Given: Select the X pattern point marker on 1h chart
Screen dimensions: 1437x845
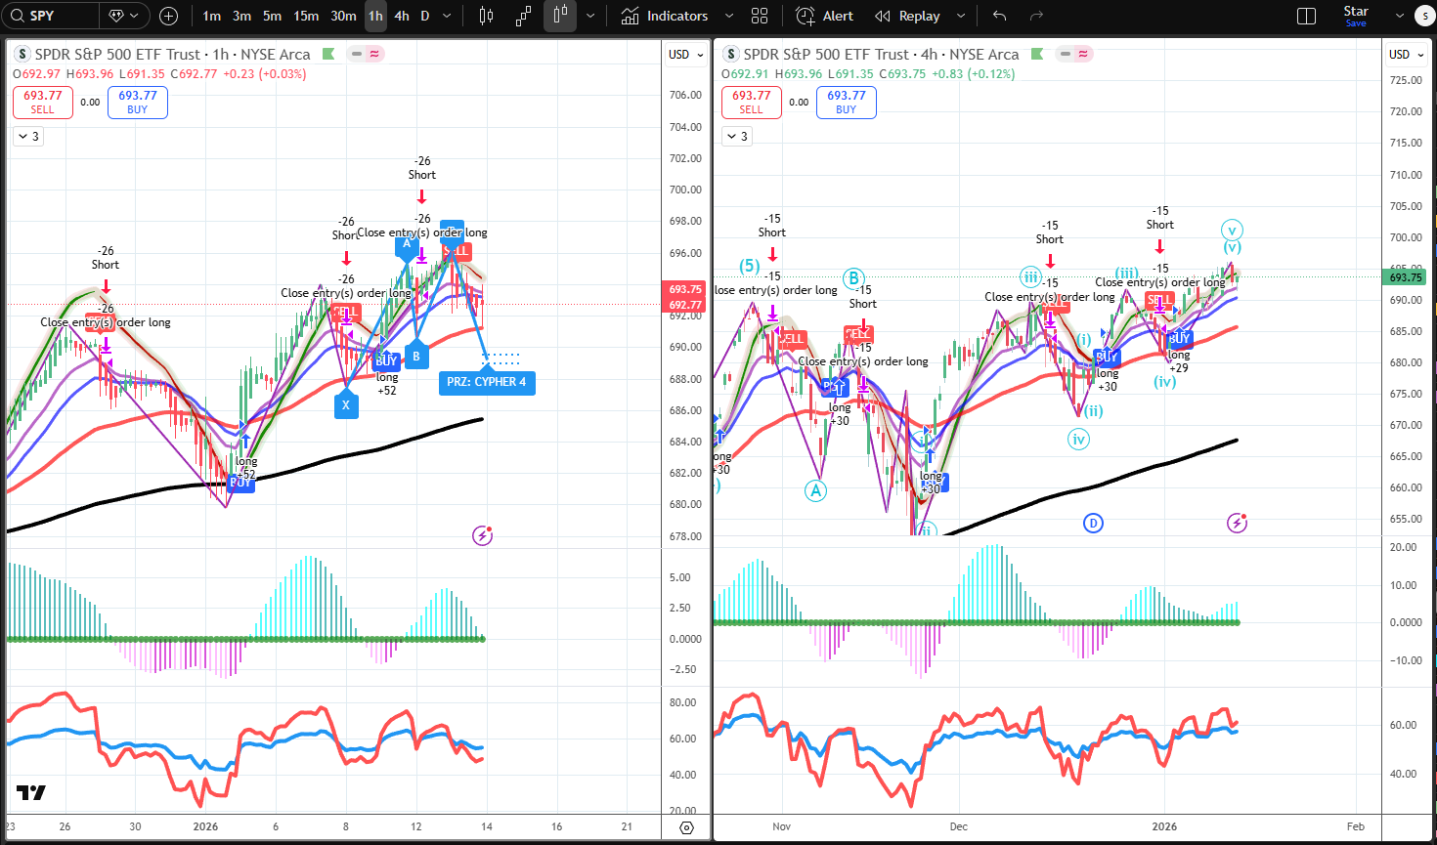Looking at the screenshot, I should click(346, 403).
